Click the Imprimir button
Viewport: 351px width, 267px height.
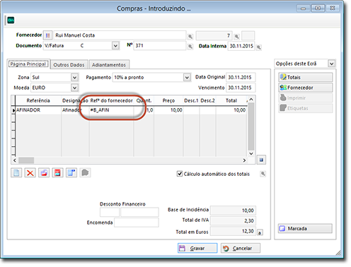(306, 98)
